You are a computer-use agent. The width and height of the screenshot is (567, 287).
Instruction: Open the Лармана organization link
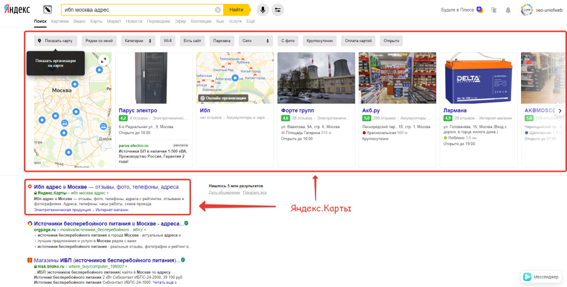coord(455,110)
